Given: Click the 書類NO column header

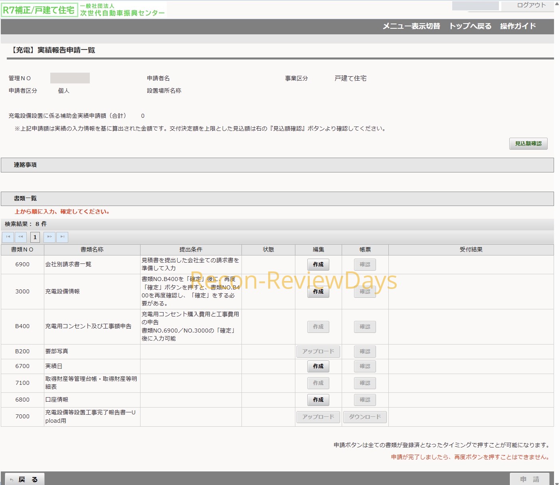Looking at the screenshot, I should pyautogui.click(x=22, y=250).
